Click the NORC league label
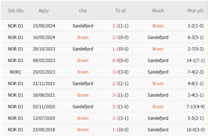Image resolution: width=208 pixels, height=136 pixels. [16, 72]
